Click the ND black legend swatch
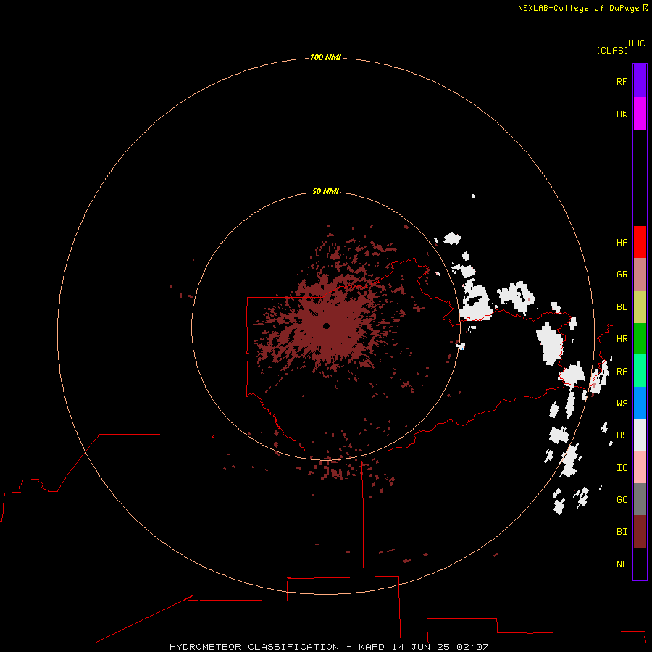652x652 pixels. 640,564
